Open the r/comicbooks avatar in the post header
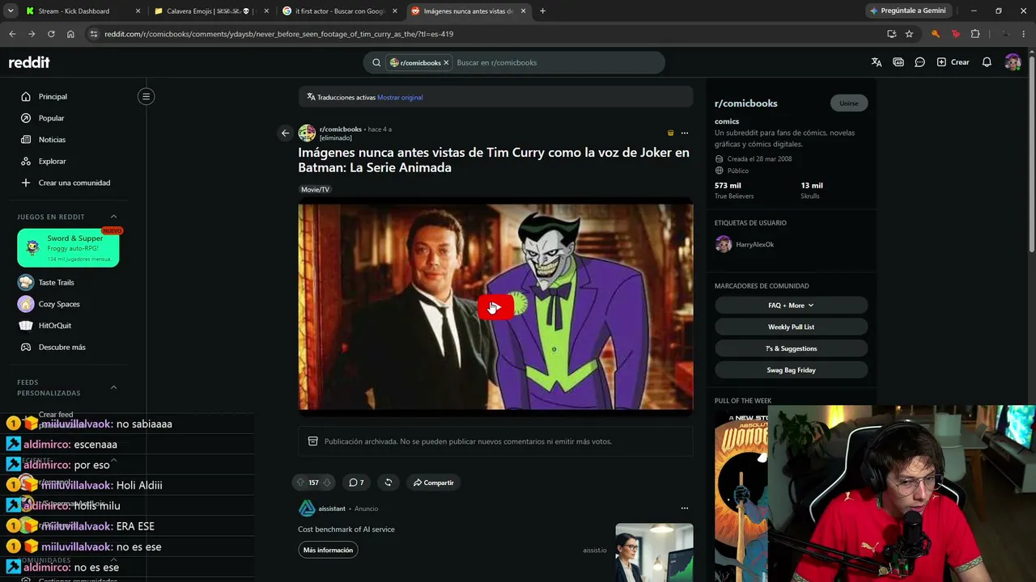1036x582 pixels. click(307, 133)
